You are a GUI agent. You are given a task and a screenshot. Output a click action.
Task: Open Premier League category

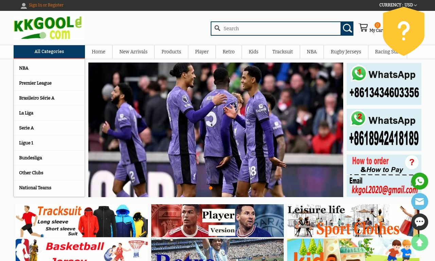click(x=49, y=83)
